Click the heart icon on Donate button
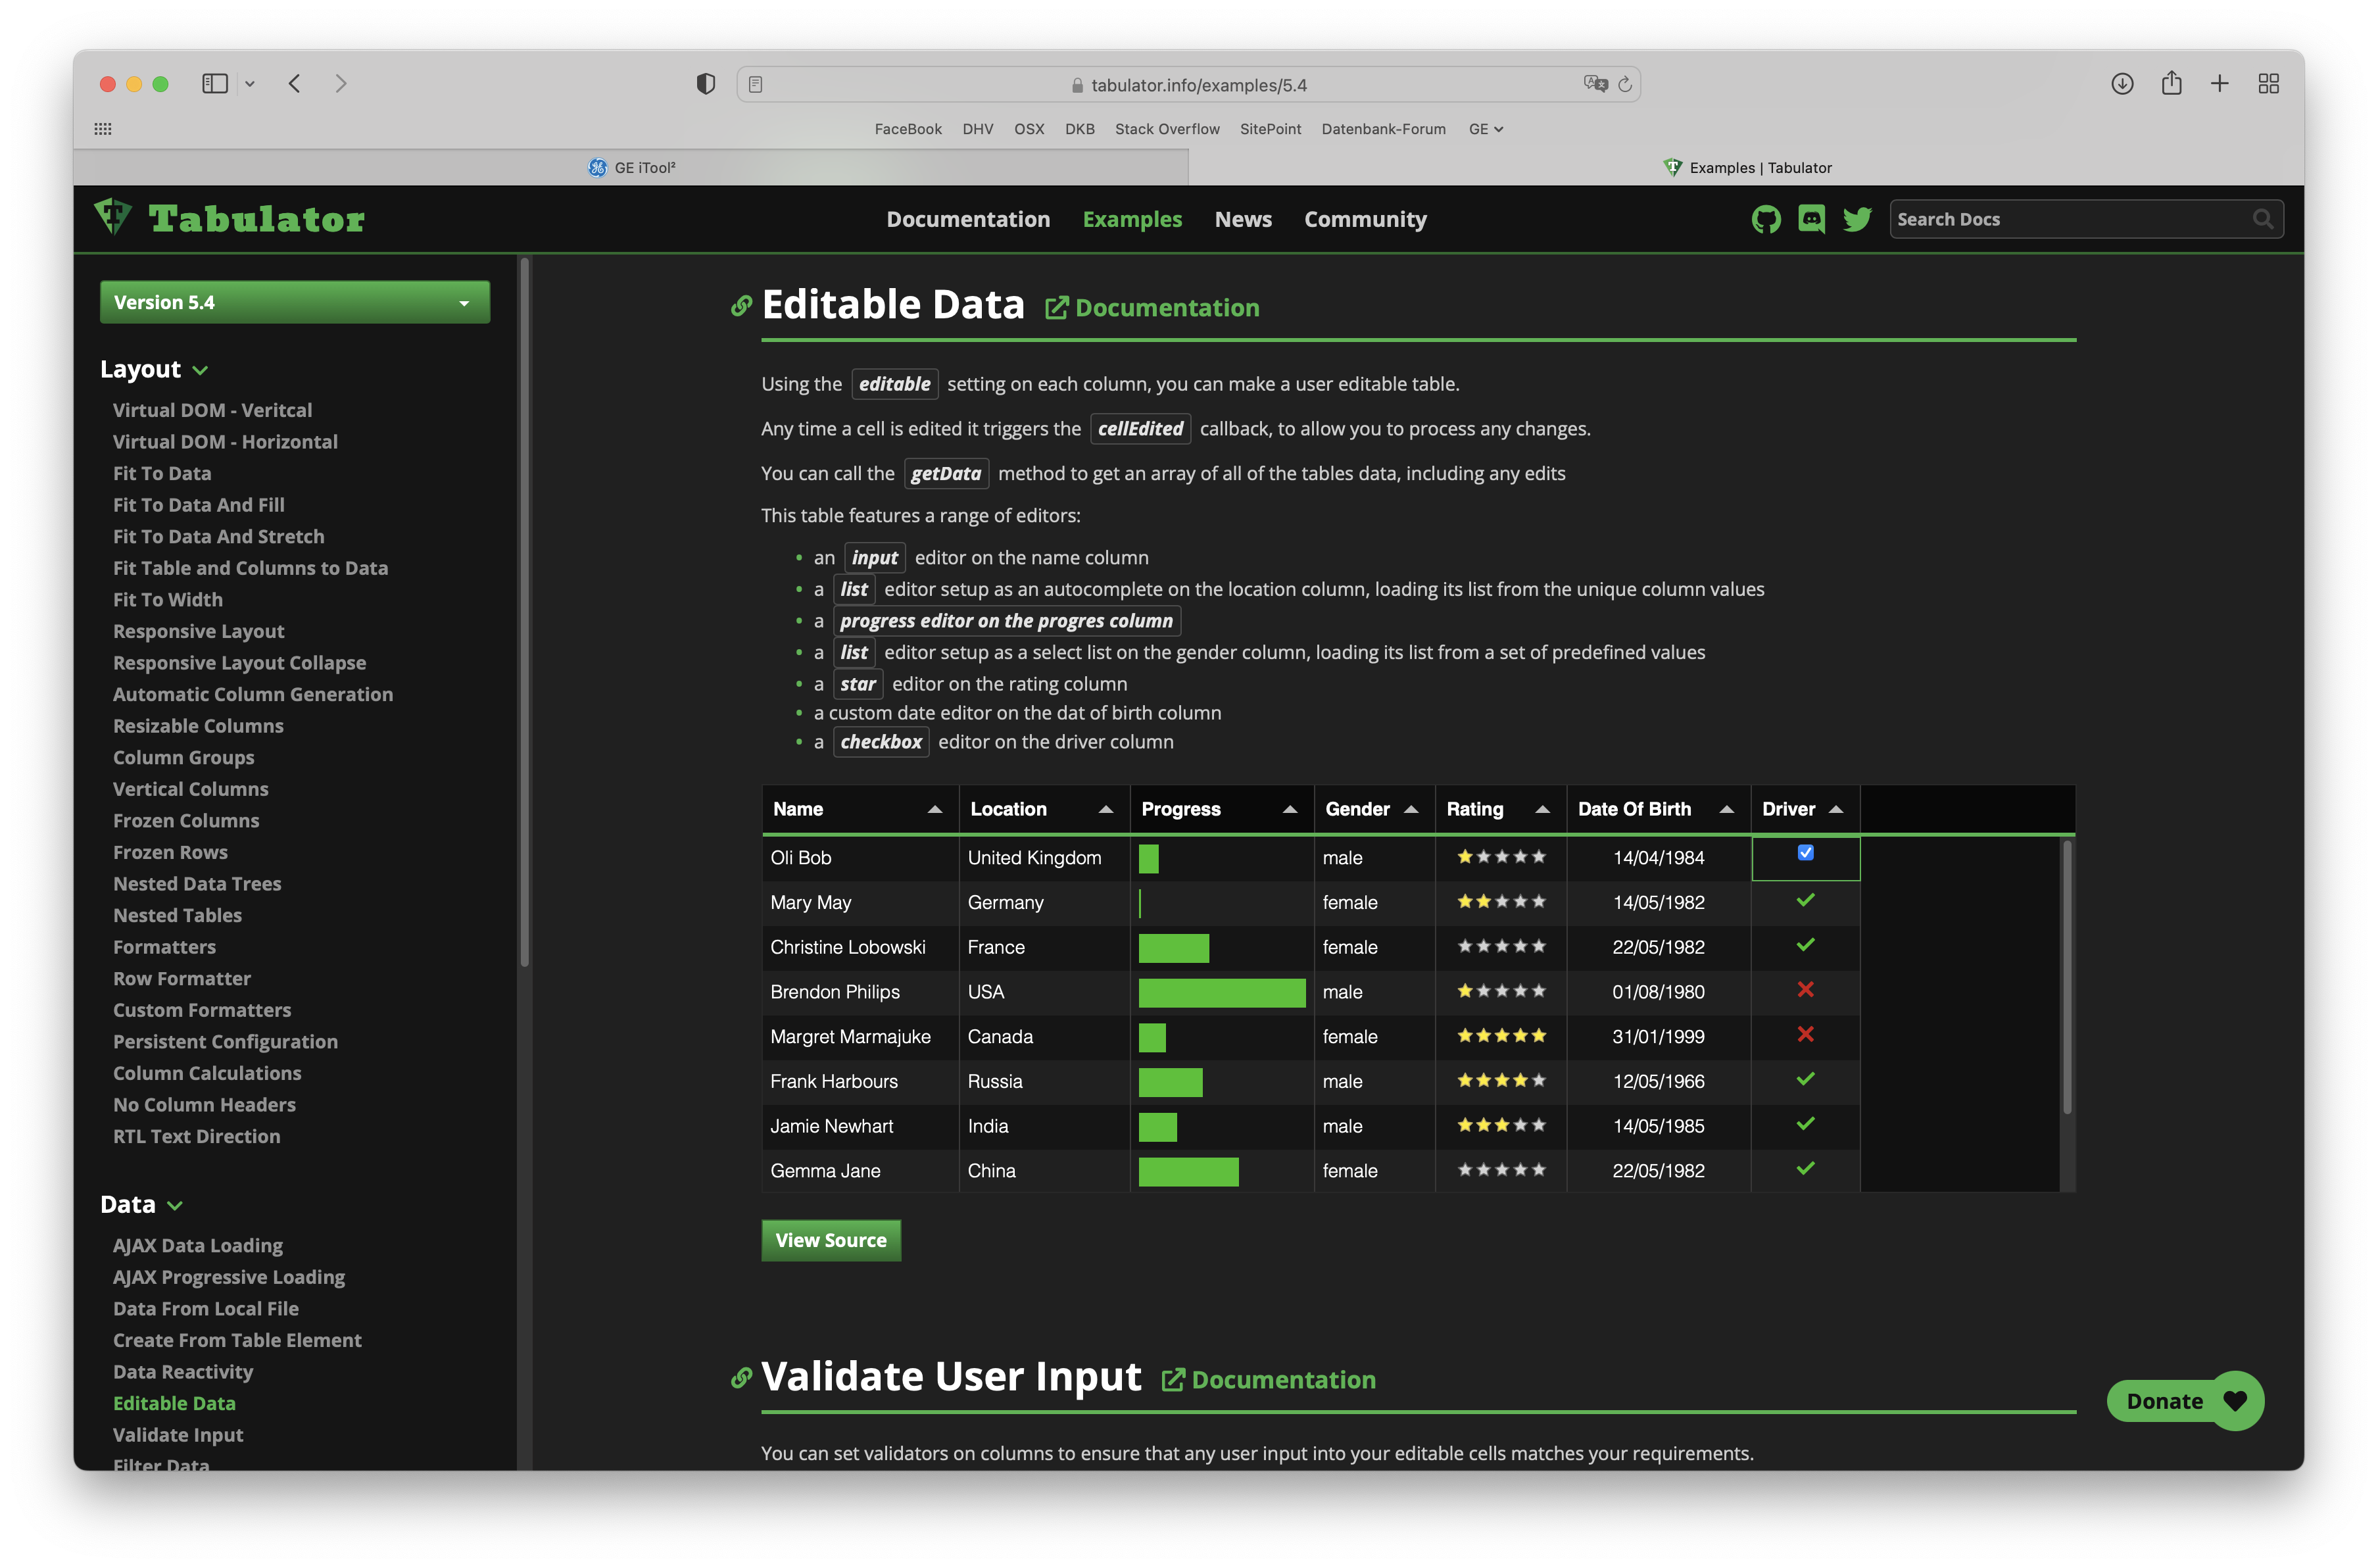This screenshot has height=1568, width=2378. pyautogui.click(x=2235, y=1401)
